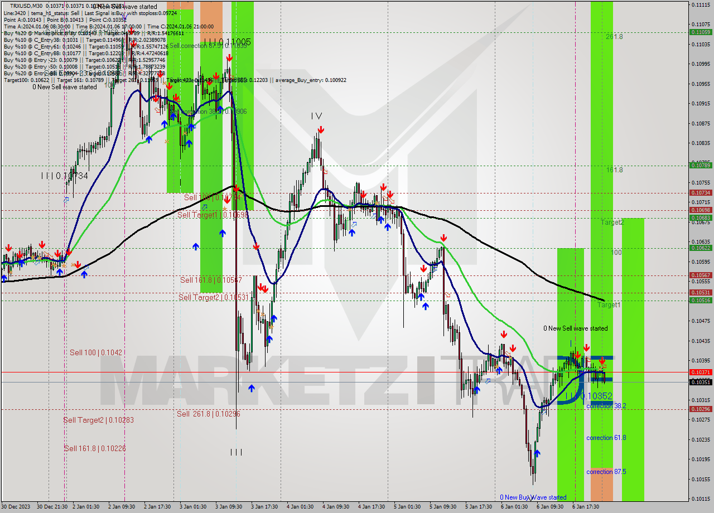Click the 'Sell Target2 | 0.10531' label
Viewport: 714px width, 513px height.
(214, 298)
